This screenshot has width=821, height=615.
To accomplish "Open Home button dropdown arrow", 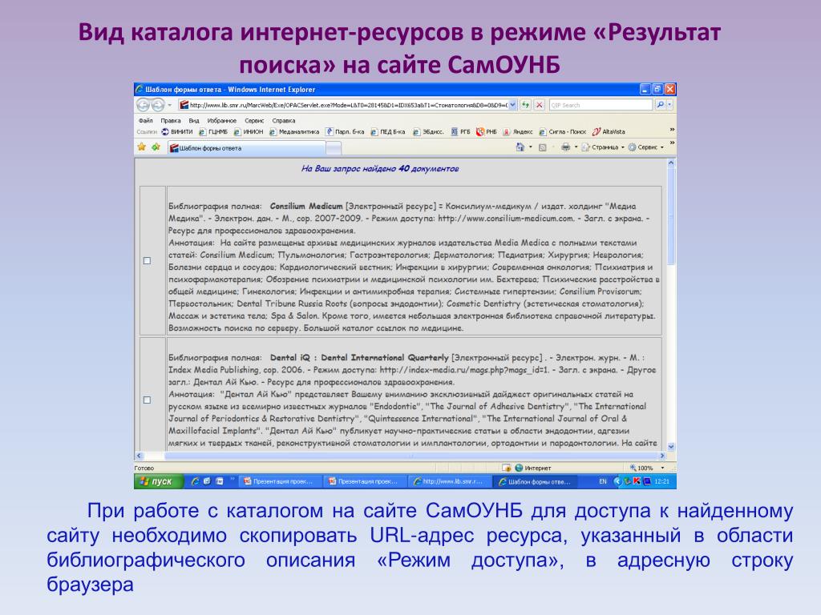I will (531, 147).
